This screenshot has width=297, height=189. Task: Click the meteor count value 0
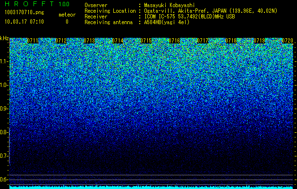[x=67, y=22]
